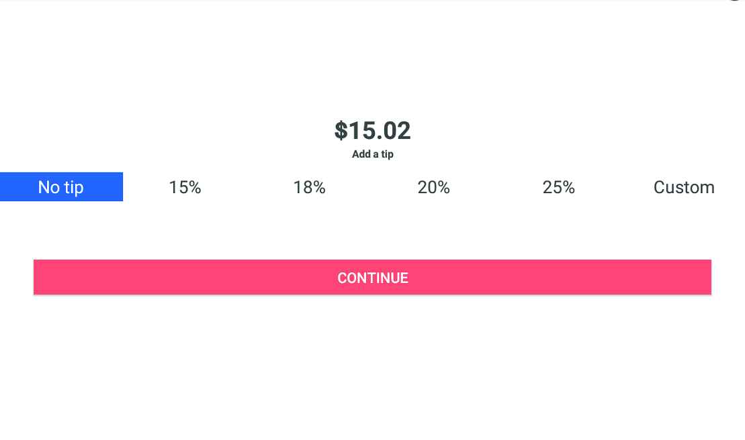Select the highest preset tip percentage
Screen dimensions: 745x440
pos(558,187)
